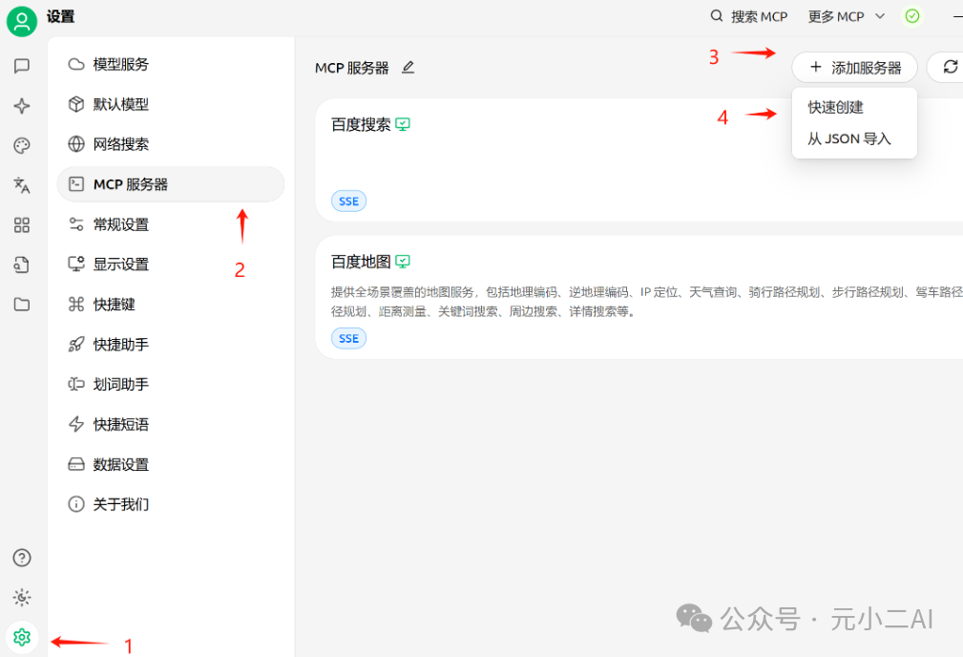Select 常规设置 in settings menu

[x=171, y=224]
